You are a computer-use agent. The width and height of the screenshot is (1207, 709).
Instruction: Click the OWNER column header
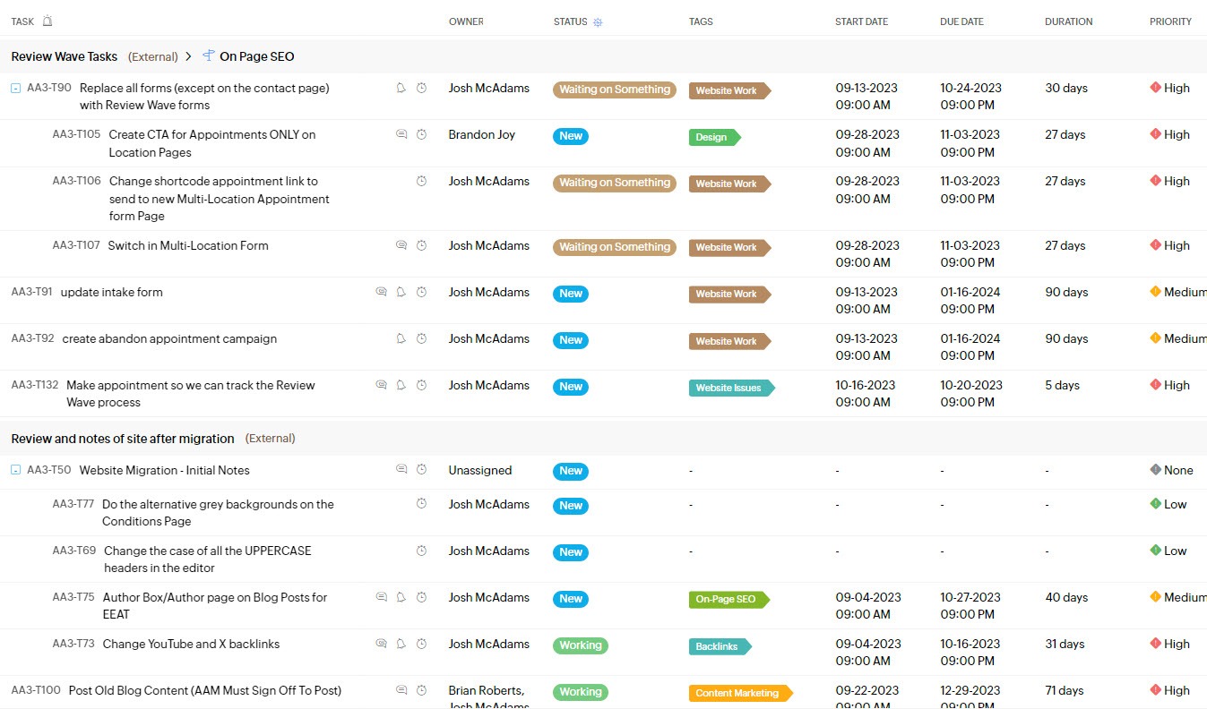click(x=465, y=21)
